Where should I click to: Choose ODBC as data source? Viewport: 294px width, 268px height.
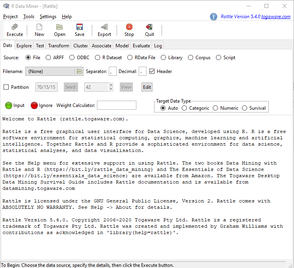72,58
